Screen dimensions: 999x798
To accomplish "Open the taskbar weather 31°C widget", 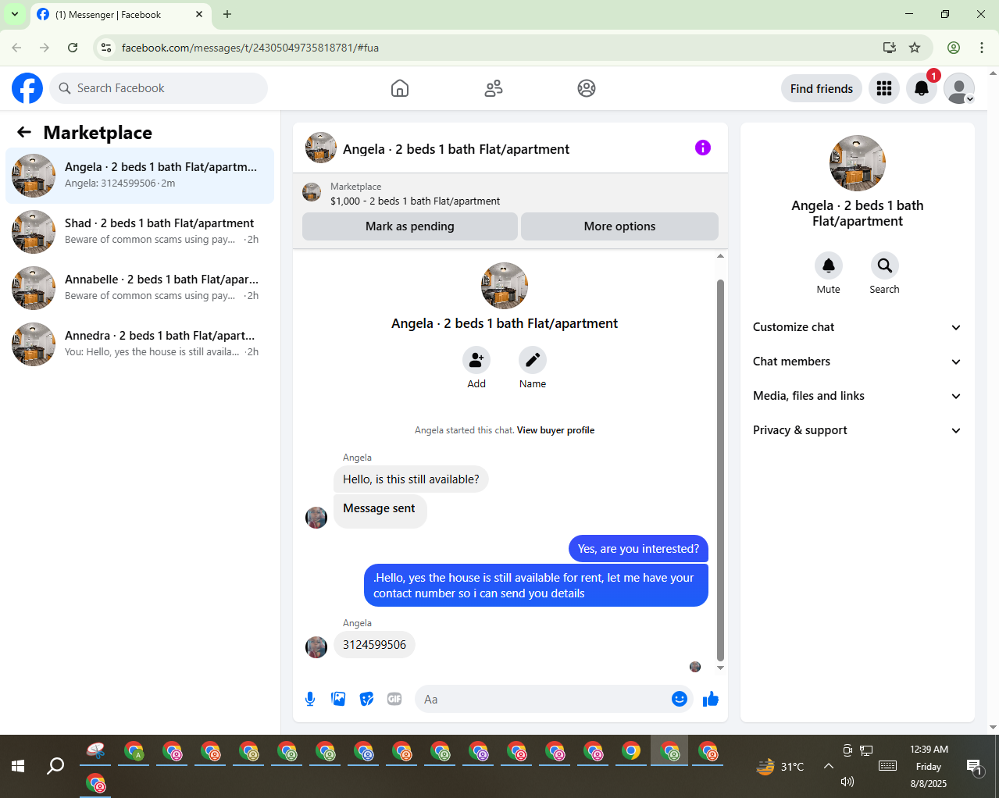I will click(x=780, y=766).
